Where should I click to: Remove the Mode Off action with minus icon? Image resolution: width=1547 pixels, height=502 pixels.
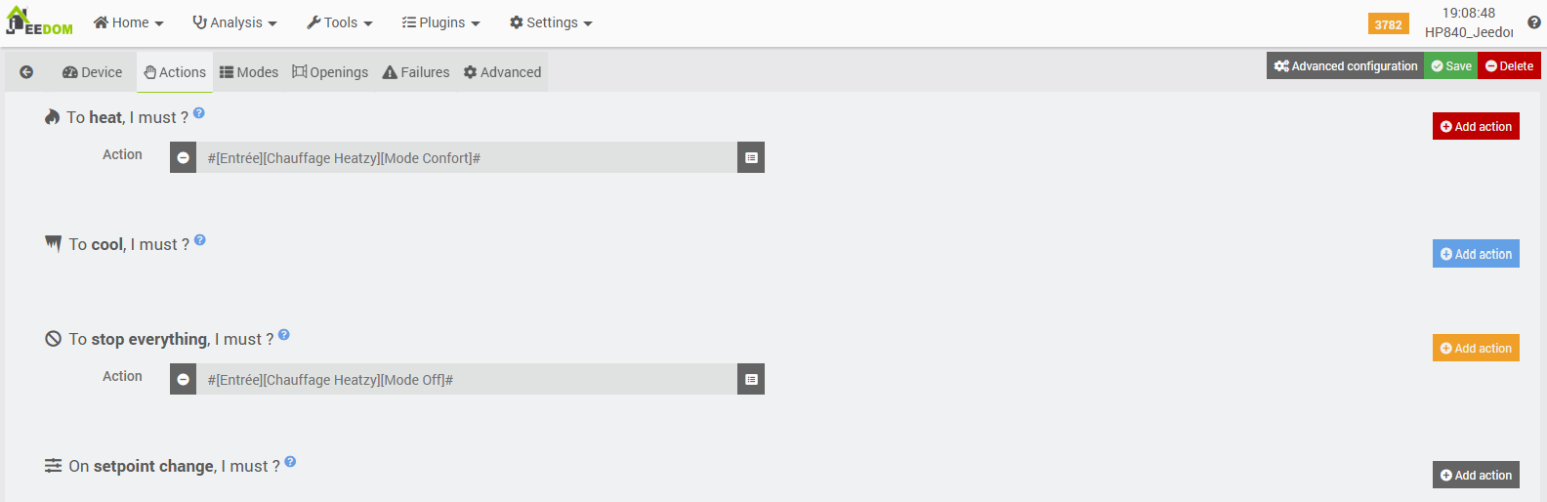pyautogui.click(x=183, y=380)
